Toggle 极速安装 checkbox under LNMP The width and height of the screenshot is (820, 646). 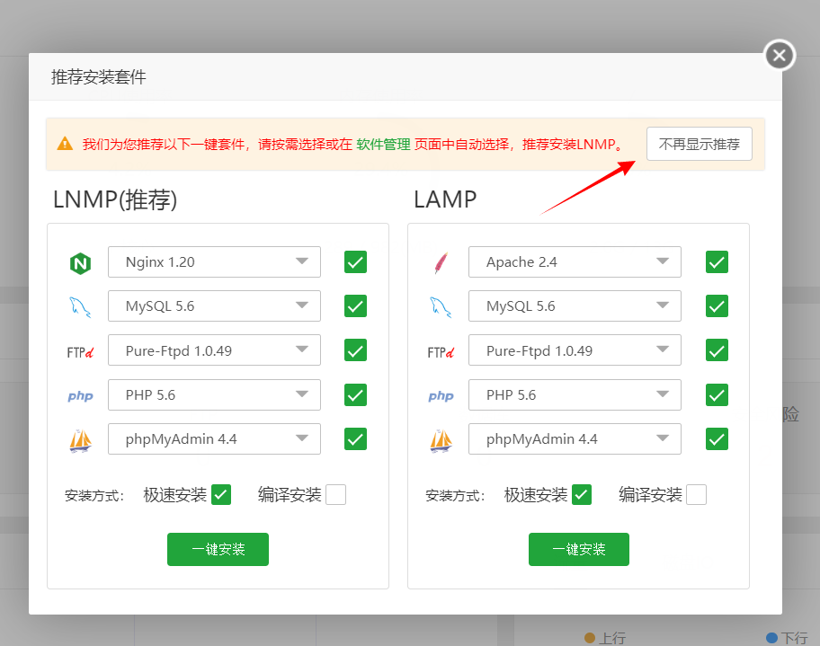(x=221, y=494)
